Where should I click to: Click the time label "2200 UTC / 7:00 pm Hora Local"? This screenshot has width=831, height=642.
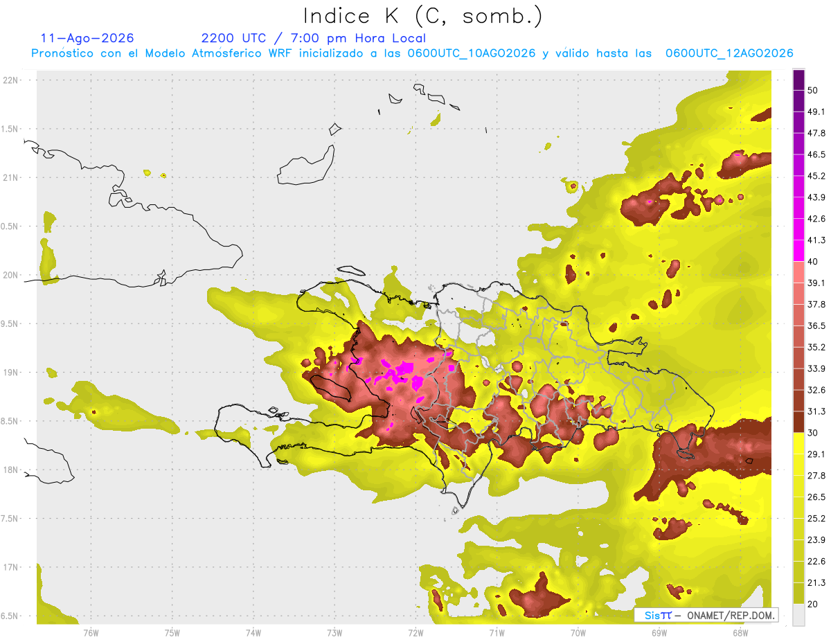313,38
